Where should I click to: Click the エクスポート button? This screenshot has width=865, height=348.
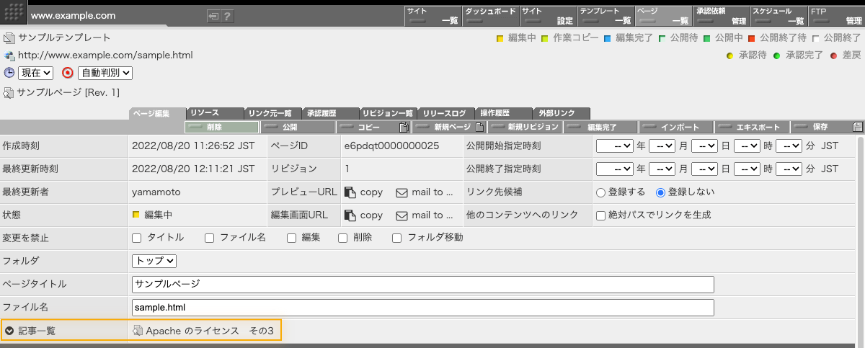[x=753, y=127]
